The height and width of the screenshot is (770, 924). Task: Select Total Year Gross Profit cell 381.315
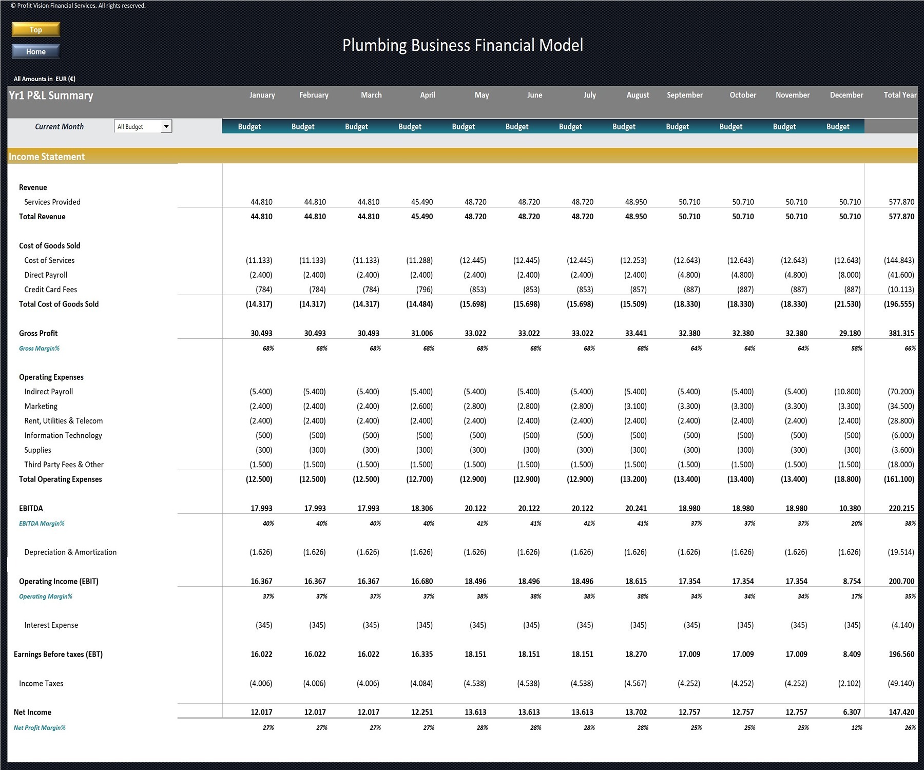tap(901, 333)
